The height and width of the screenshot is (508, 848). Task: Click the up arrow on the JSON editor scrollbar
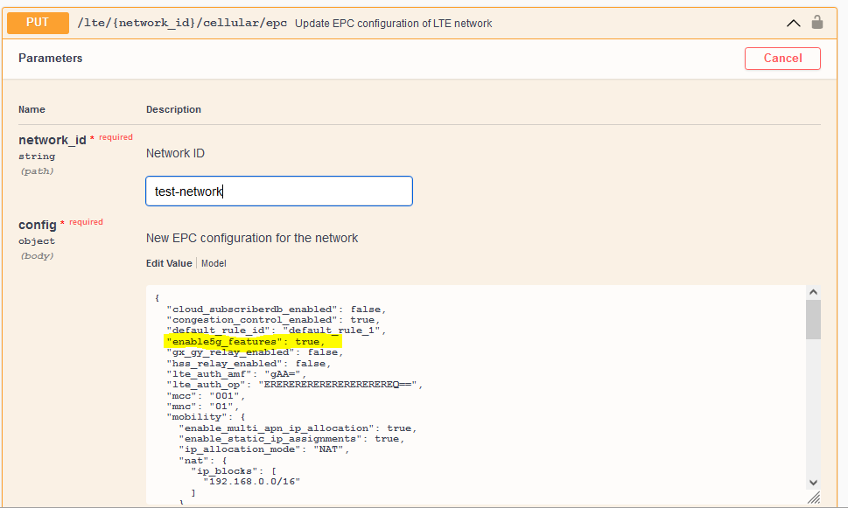click(x=813, y=292)
